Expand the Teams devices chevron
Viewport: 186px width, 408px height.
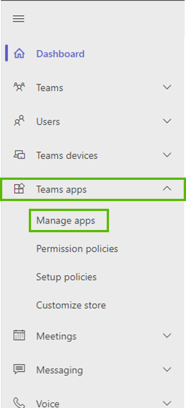click(167, 155)
